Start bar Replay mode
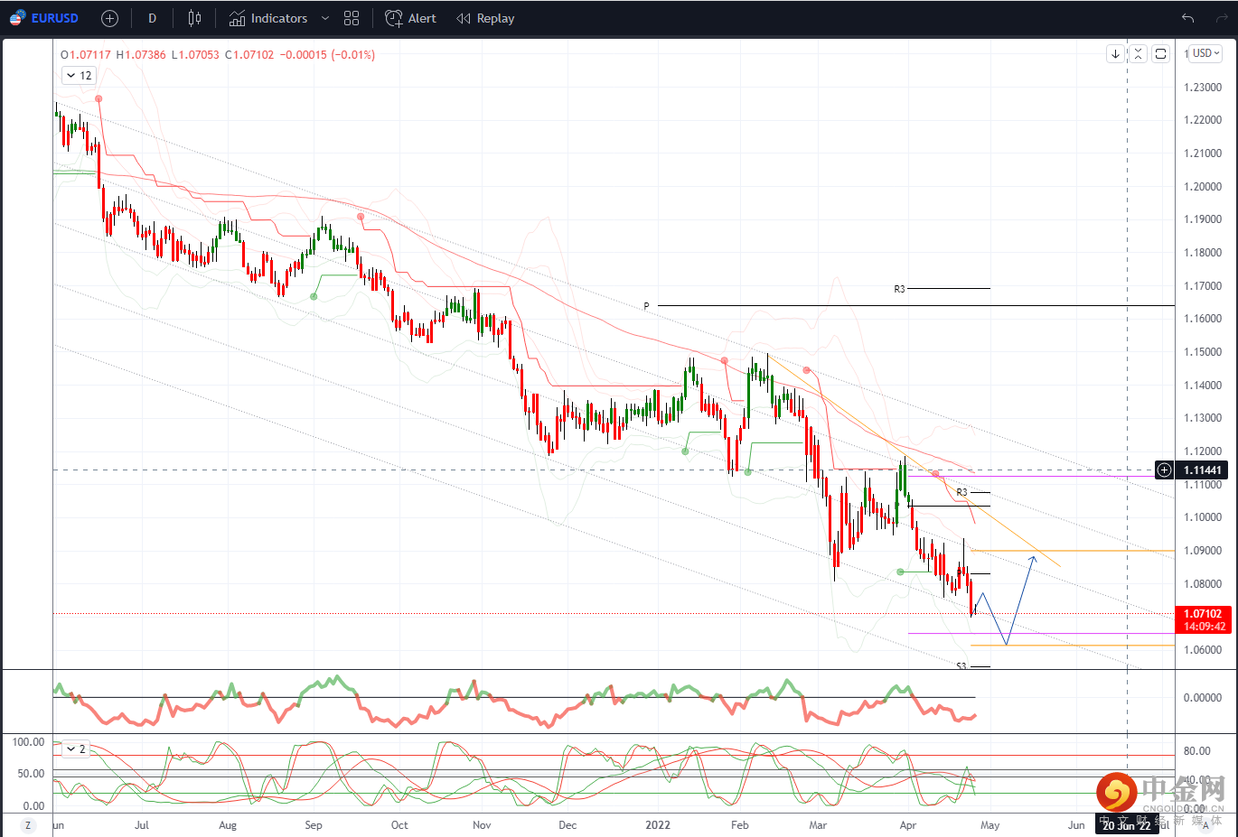The height and width of the screenshot is (837, 1238). 486,18
